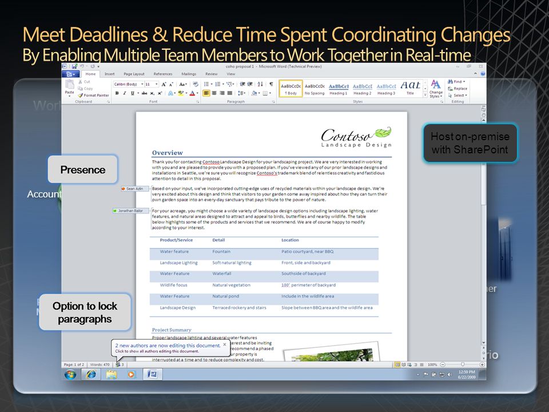Toggle Superscript formatting
Screen dimensions: 549x412
[160, 93]
